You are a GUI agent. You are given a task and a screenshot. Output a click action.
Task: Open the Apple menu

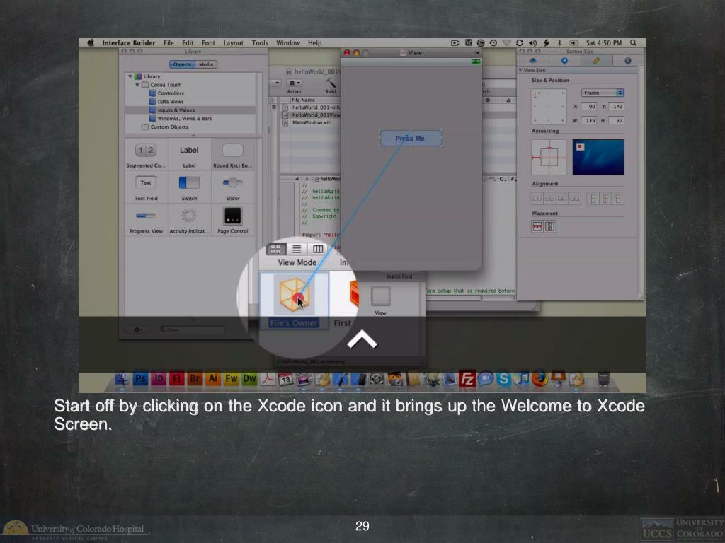pos(91,43)
